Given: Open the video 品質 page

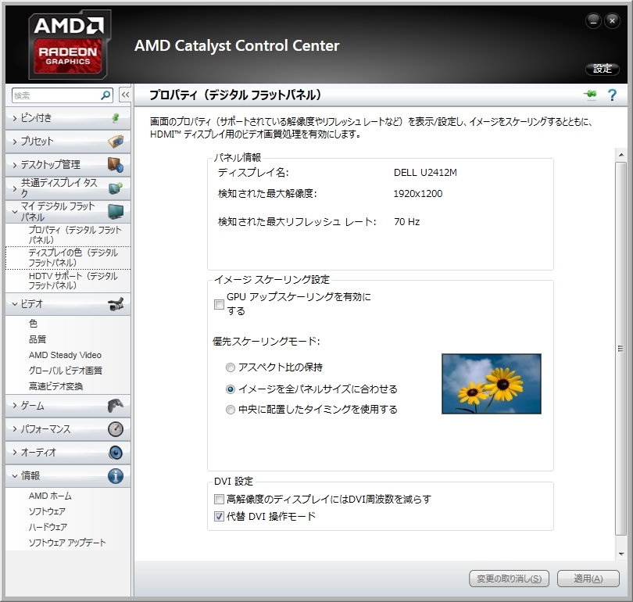Looking at the screenshot, I should point(38,339).
